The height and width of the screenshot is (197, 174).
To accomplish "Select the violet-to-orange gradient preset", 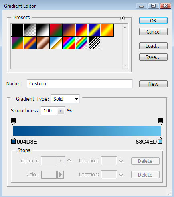I will (69, 30).
